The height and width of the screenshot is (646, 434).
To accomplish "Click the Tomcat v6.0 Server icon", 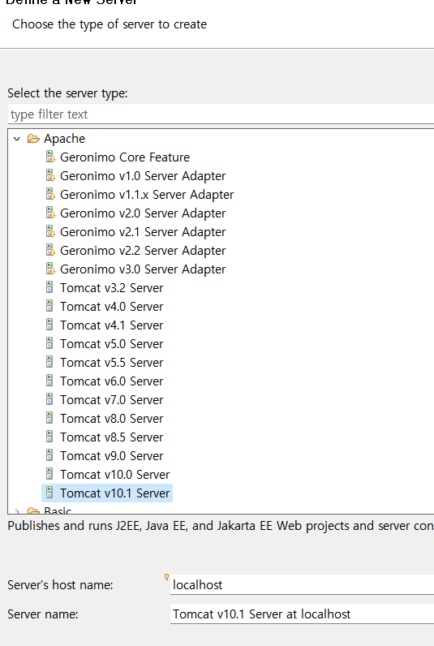I will click(x=49, y=381).
